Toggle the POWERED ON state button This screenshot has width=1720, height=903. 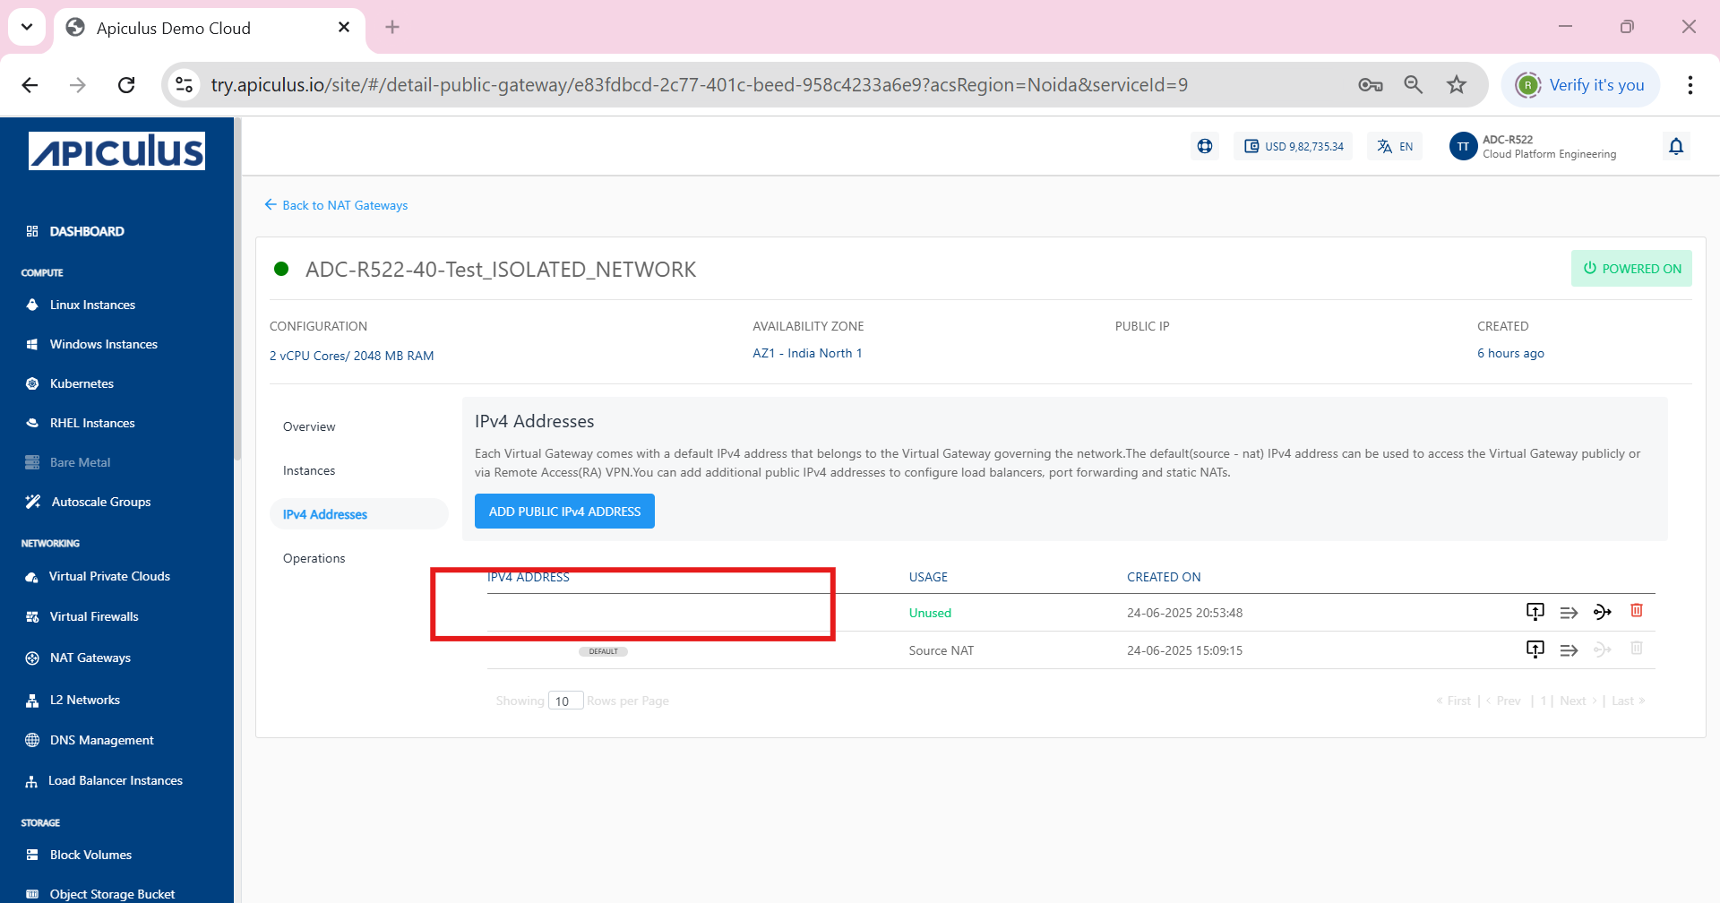click(x=1631, y=268)
